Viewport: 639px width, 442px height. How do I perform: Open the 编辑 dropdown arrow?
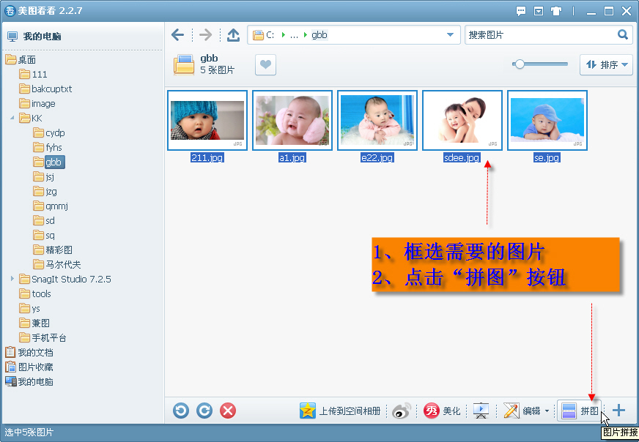pyautogui.click(x=547, y=411)
